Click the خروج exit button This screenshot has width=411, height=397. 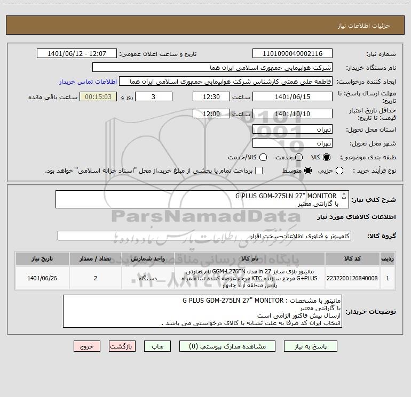click(x=87, y=346)
